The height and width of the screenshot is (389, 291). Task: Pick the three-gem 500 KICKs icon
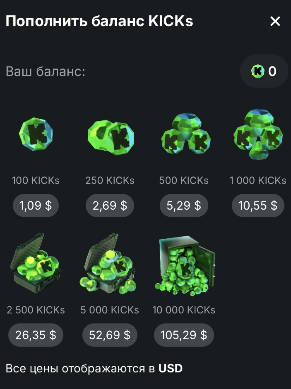click(185, 133)
